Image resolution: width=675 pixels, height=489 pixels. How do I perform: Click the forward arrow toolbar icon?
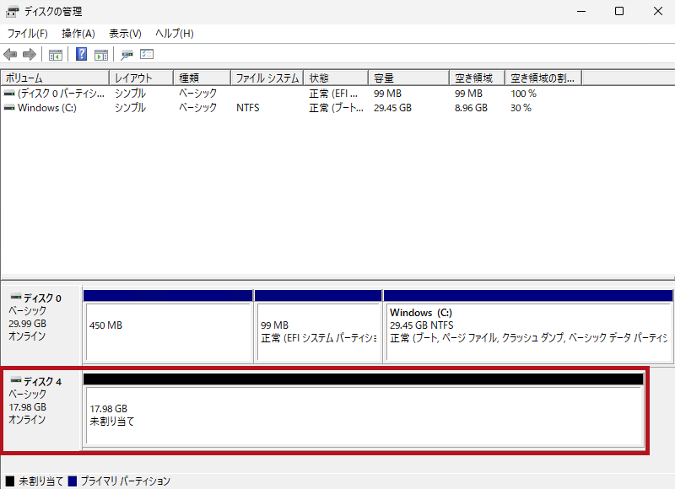coord(29,55)
